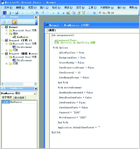140x149 pixels.
Task: Click the Redo arrow icon
Action: pyautogui.click(x=48, y=13)
